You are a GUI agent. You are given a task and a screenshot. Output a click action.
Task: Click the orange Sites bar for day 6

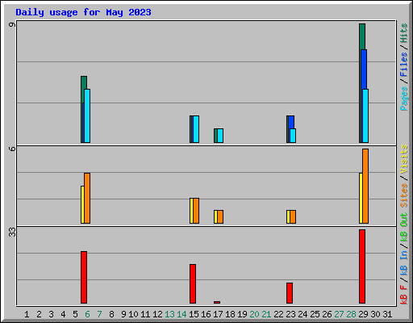87,198
